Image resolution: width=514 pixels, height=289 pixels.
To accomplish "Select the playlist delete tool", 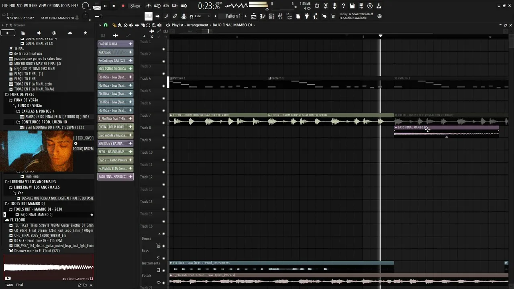I will pos(125,25).
